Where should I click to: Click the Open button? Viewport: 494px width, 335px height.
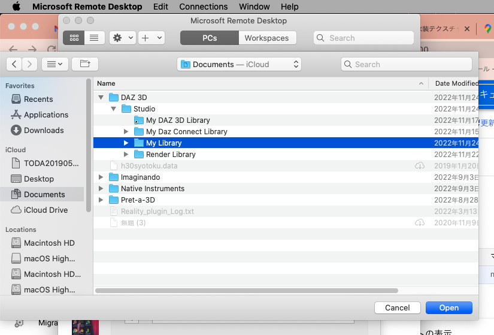pyautogui.click(x=449, y=307)
